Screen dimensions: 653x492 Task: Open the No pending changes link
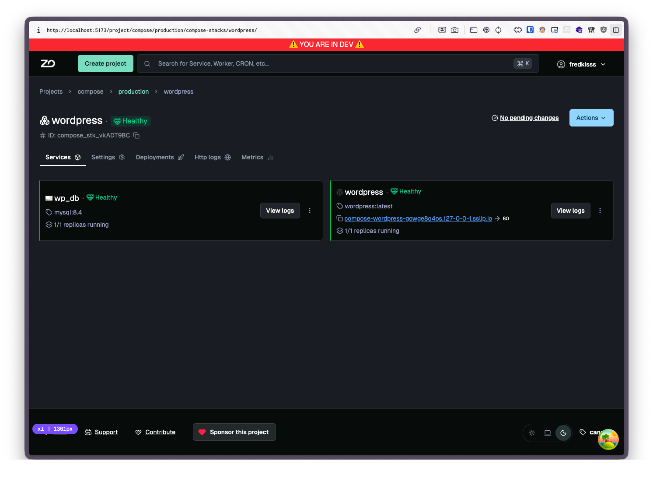pos(529,118)
